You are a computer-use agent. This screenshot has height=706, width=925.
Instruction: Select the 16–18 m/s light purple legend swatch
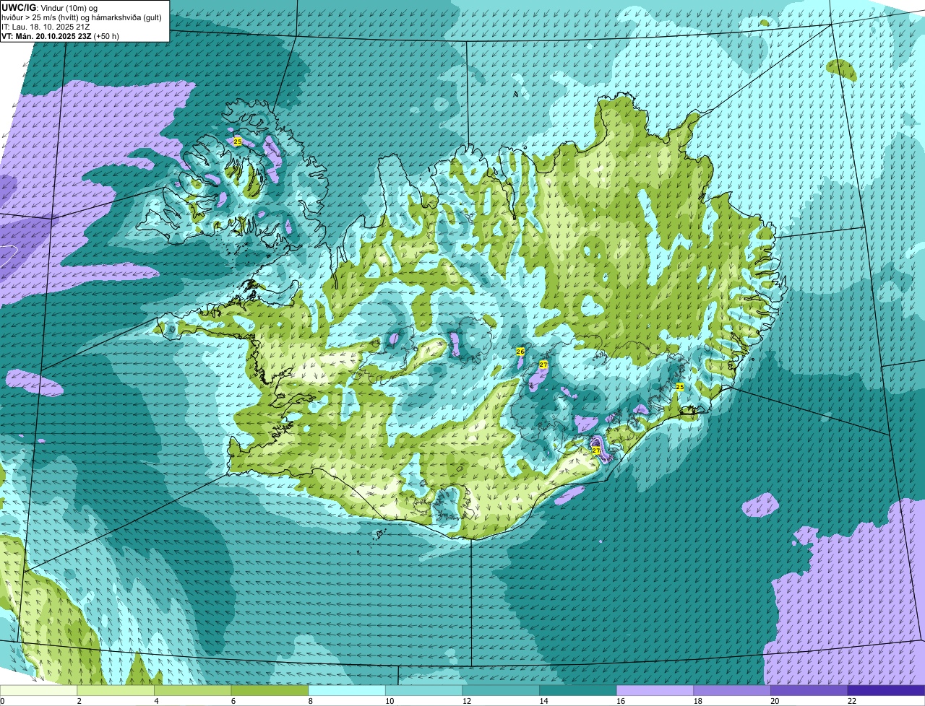pyautogui.click(x=655, y=690)
